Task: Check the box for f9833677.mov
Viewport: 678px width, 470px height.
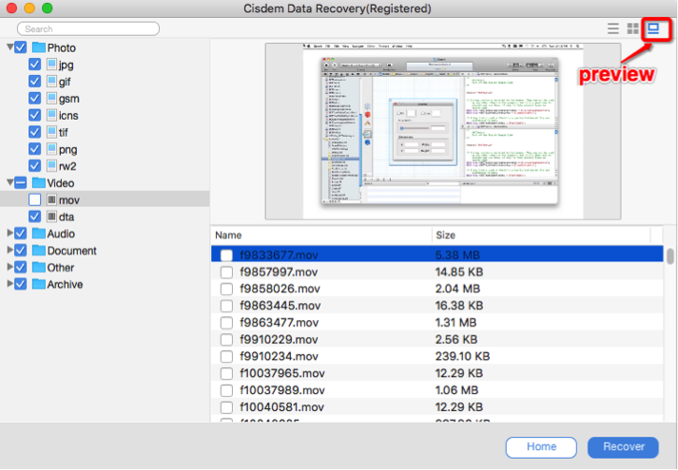Action: [226, 255]
